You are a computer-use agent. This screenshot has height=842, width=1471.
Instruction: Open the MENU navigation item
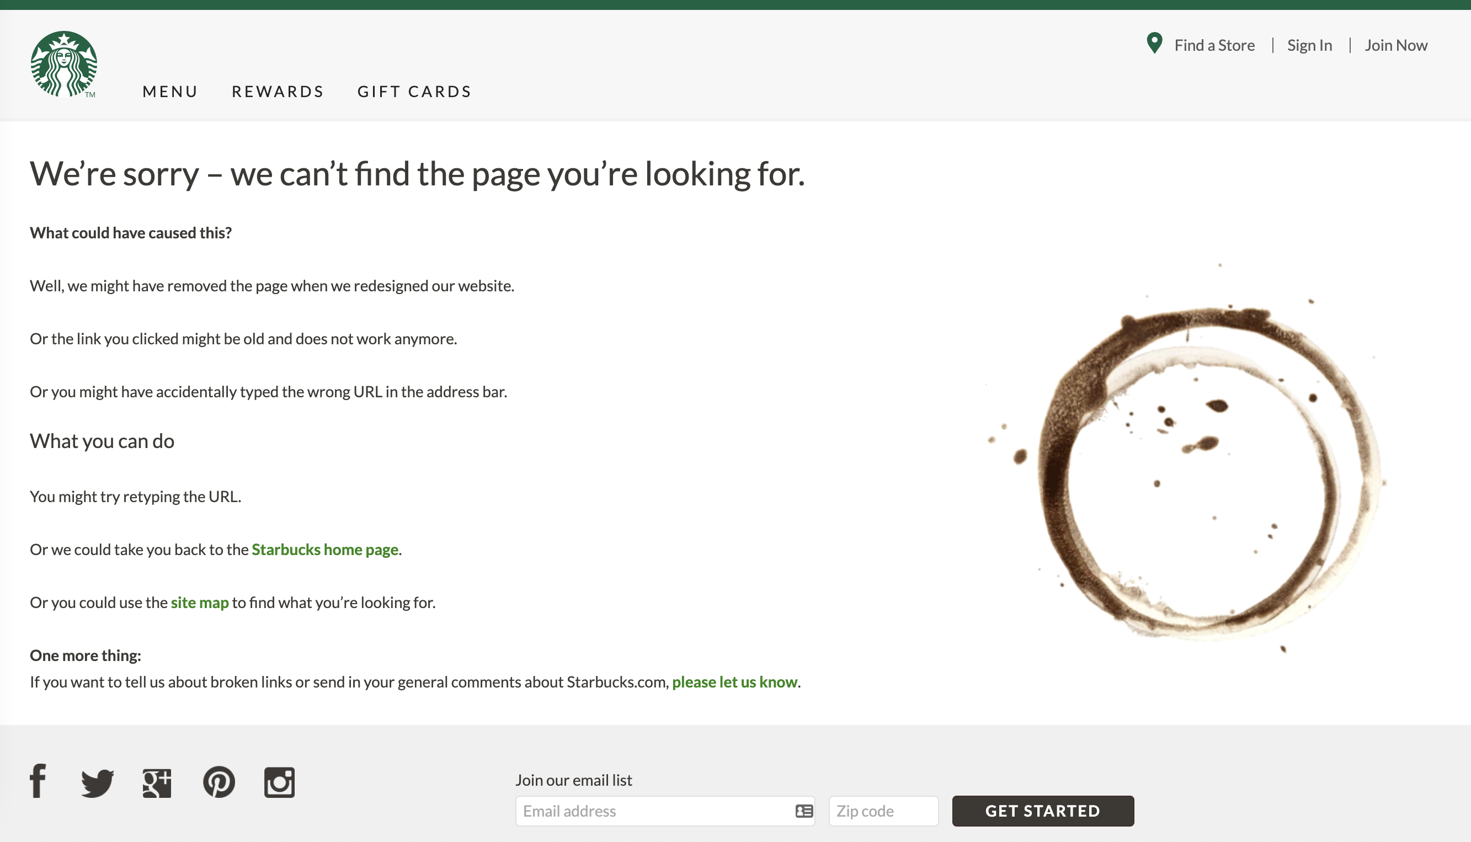[x=170, y=92]
